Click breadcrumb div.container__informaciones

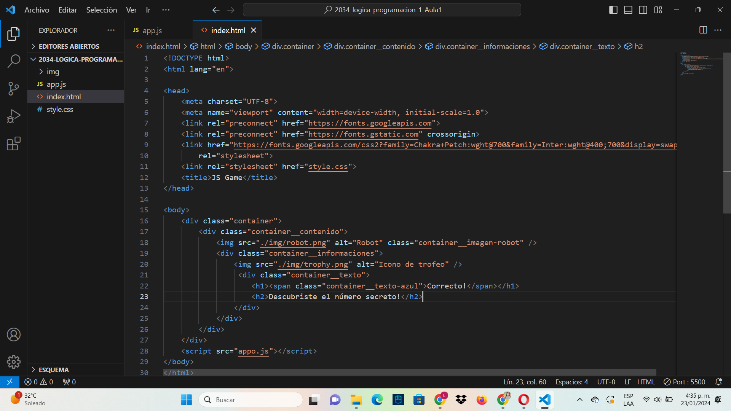click(x=477, y=46)
